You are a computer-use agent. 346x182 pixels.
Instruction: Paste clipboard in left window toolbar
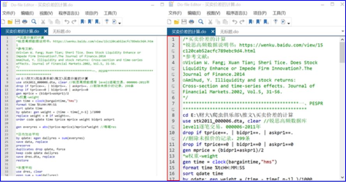58,22
